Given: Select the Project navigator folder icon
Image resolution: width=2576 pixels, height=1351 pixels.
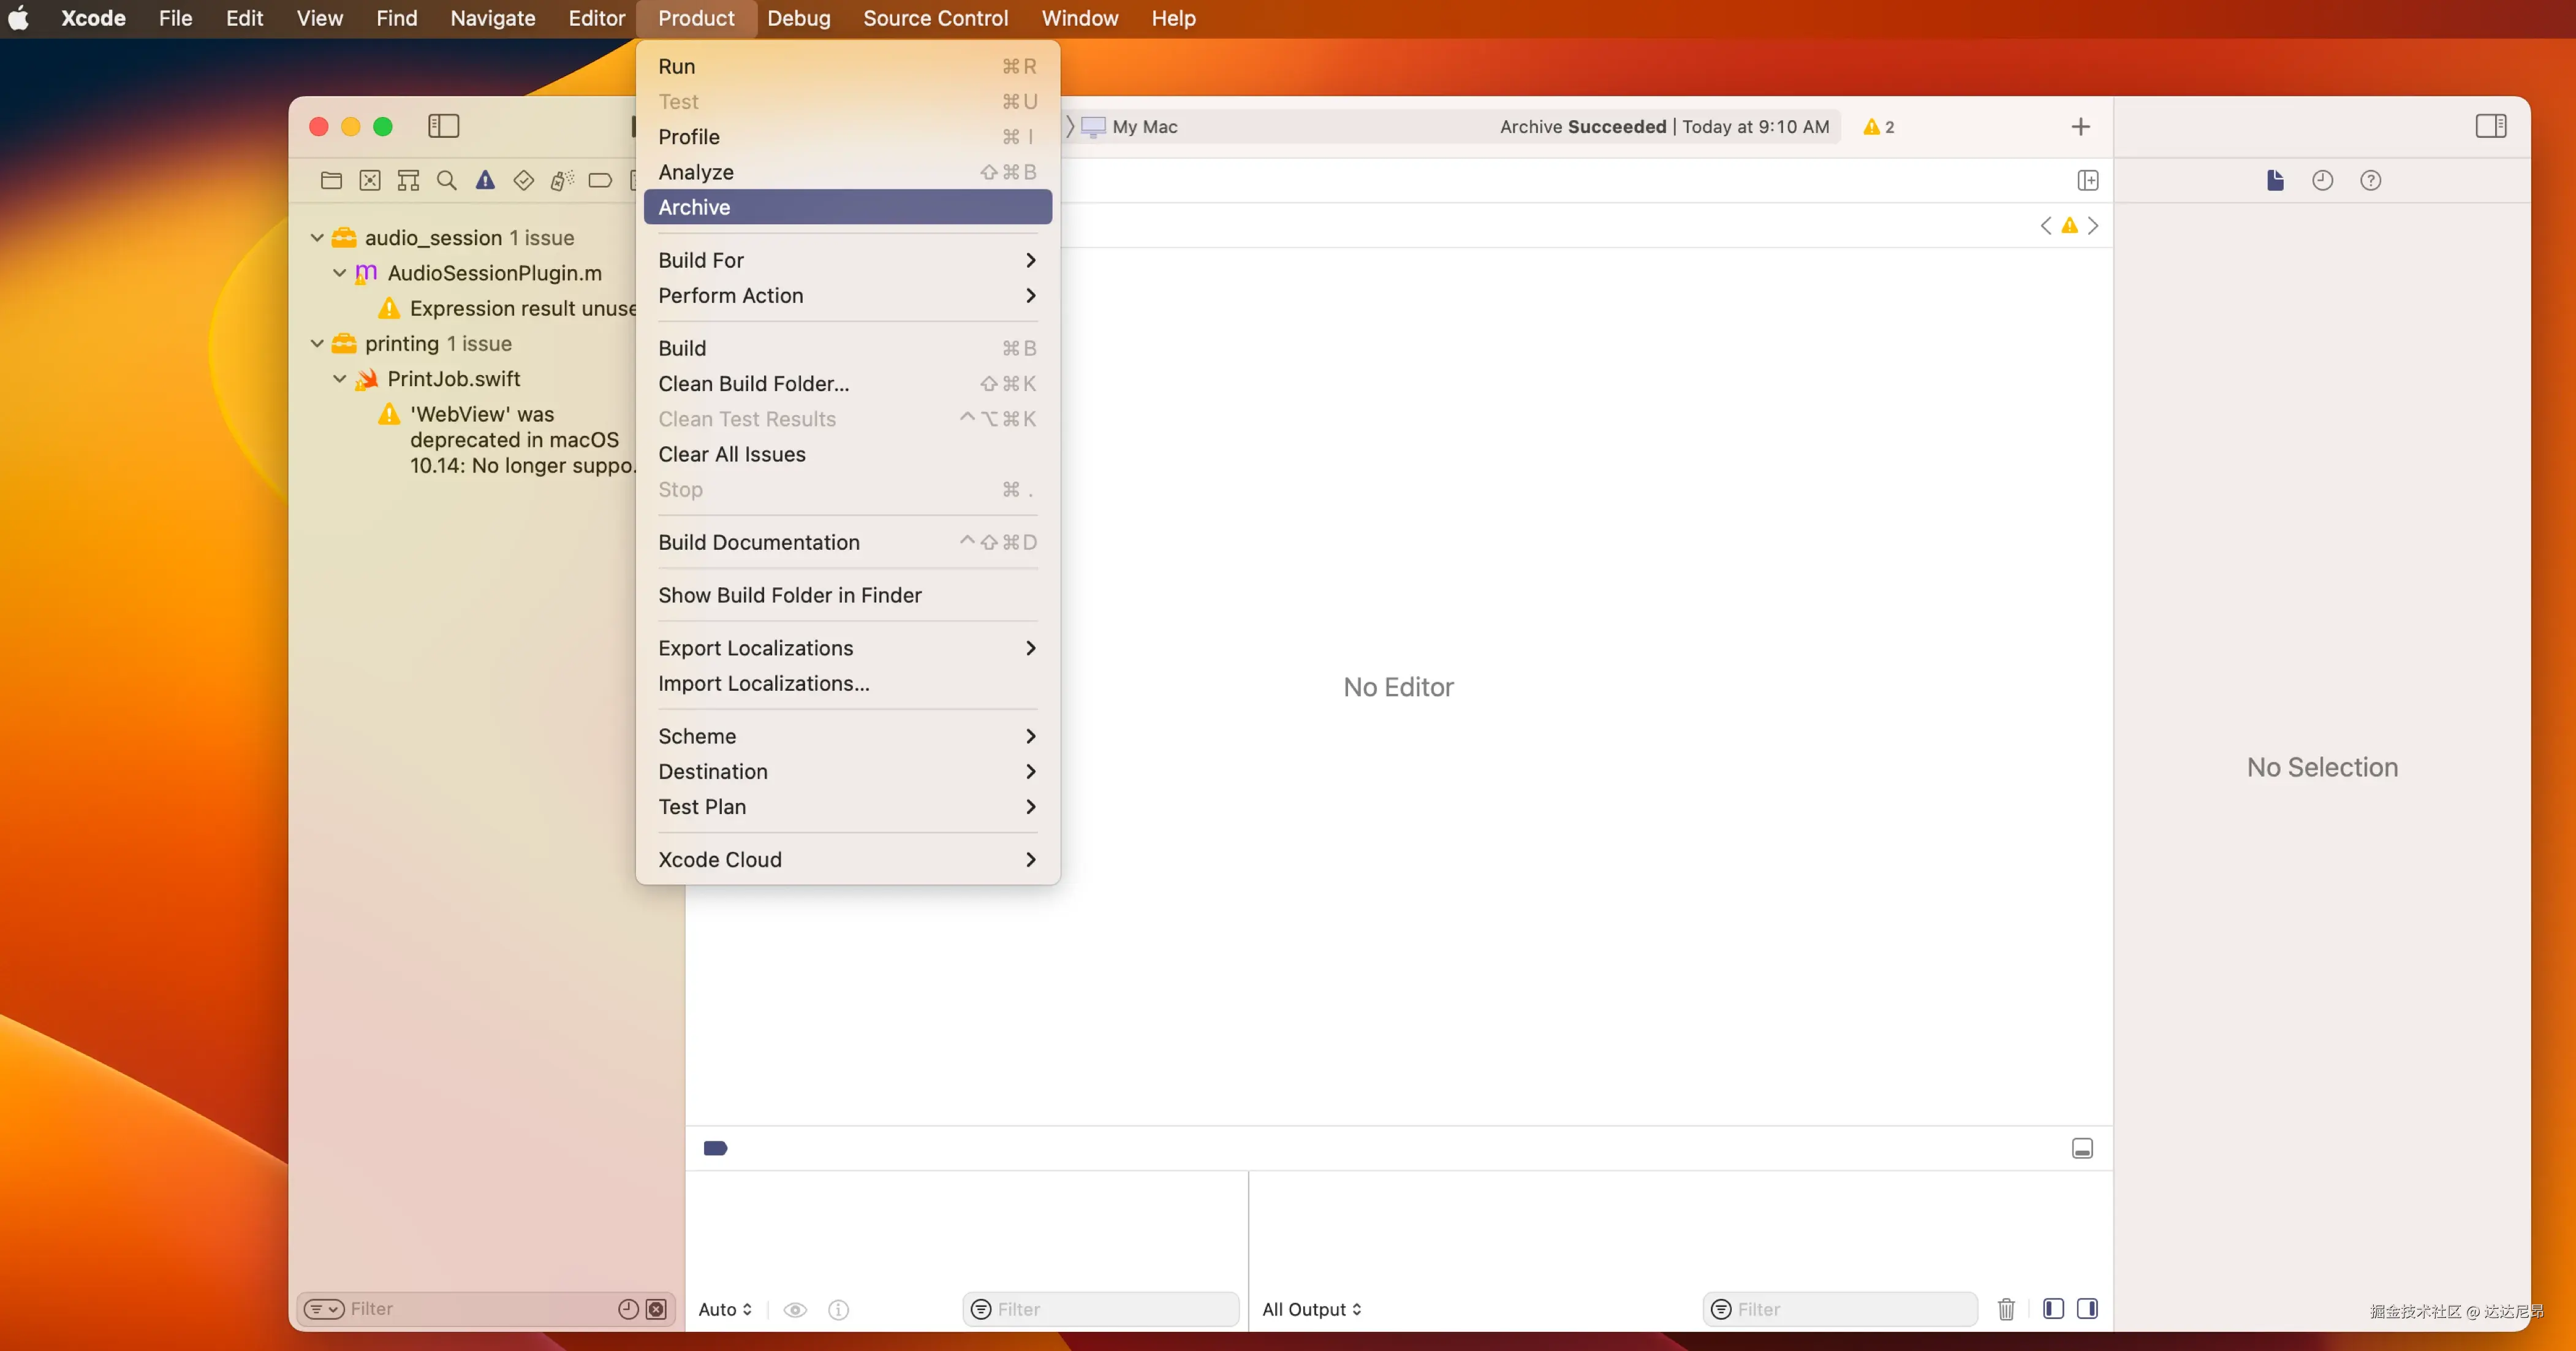Looking at the screenshot, I should click(x=331, y=180).
